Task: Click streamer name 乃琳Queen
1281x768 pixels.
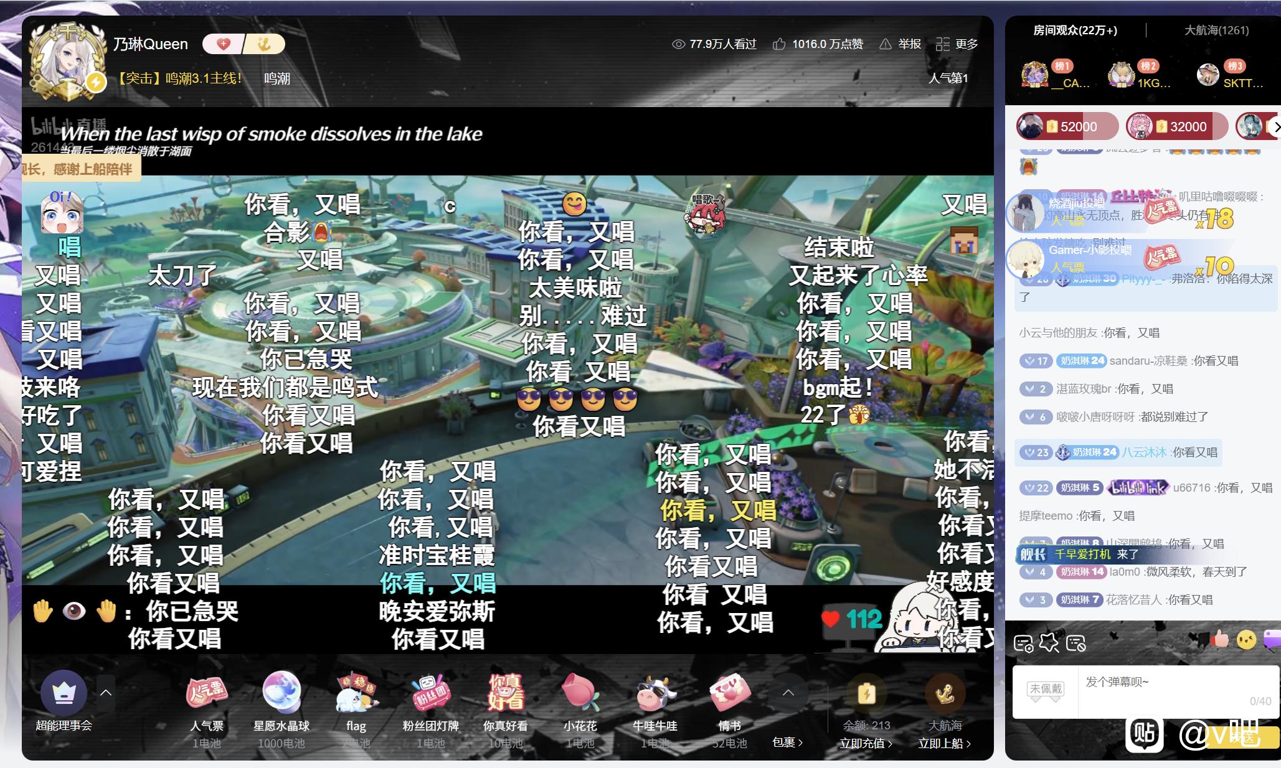Action: [150, 44]
